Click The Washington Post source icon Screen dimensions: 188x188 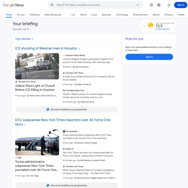coord(64,91)
